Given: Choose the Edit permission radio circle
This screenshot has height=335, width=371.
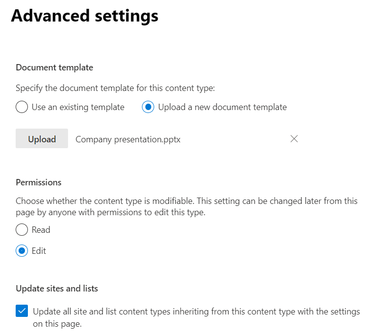Looking at the screenshot, I should coord(22,250).
